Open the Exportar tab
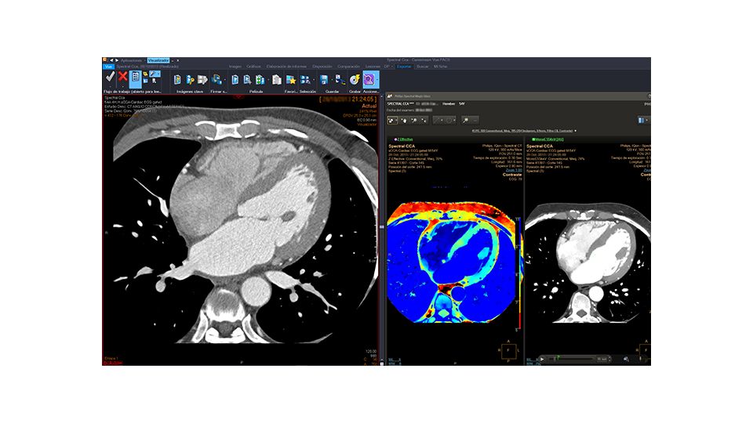The width and height of the screenshot is (753, 423). click(404, 67)
